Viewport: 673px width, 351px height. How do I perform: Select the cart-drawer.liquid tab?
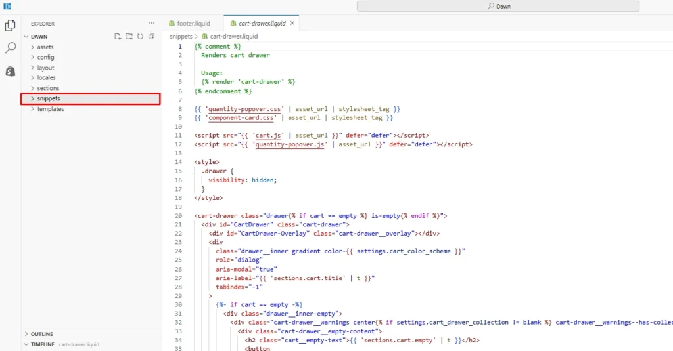(257, 23)
